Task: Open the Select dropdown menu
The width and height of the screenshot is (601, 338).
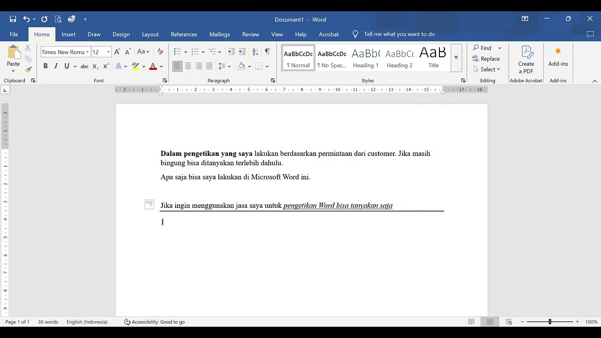Action: click(487, 69)
